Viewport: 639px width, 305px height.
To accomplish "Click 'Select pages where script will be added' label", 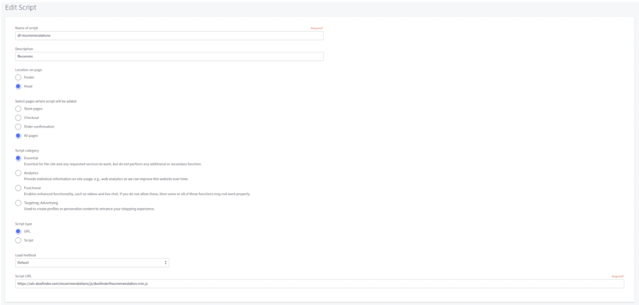I will tap(46, 101).
